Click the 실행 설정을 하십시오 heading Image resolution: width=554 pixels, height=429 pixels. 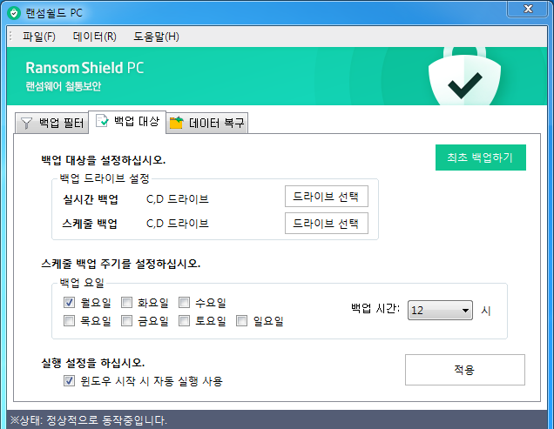point(93,363)
